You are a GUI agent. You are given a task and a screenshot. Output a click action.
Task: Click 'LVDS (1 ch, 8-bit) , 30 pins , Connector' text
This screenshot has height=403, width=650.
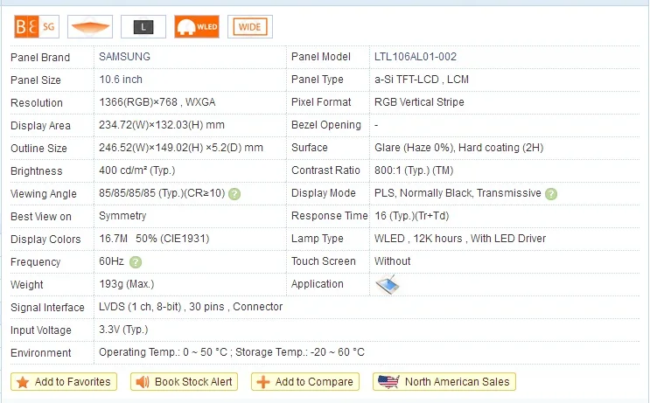tap(191, 307)
